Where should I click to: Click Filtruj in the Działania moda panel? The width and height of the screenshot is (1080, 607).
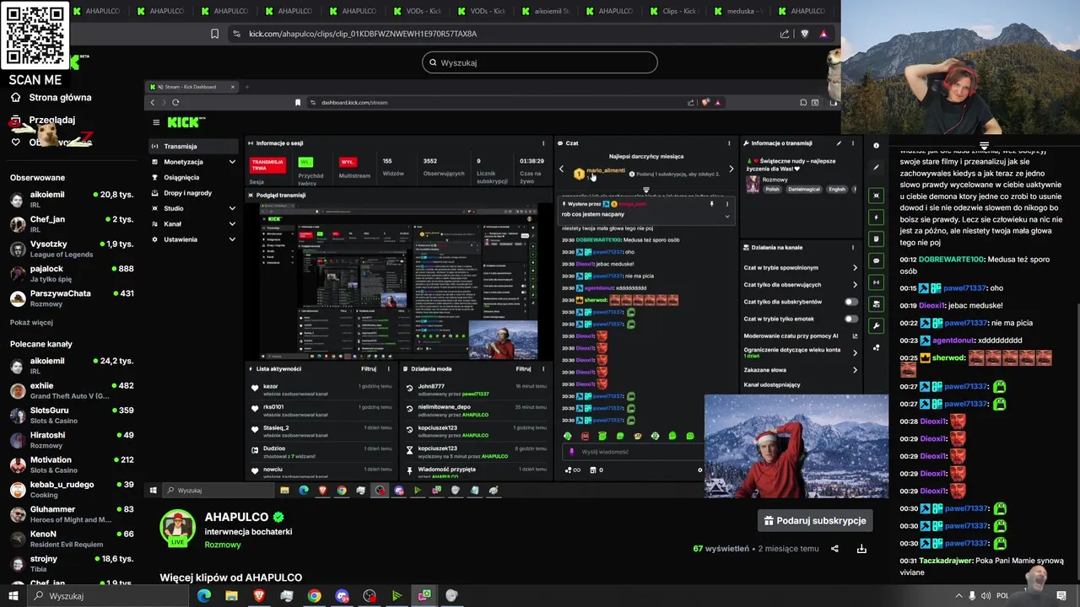523,368
